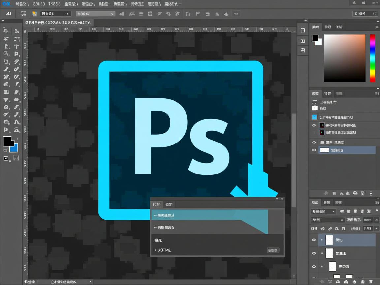Click the Ps application logo in the top-left corner
Screen dimensions: 380x285
pos(6,4)
